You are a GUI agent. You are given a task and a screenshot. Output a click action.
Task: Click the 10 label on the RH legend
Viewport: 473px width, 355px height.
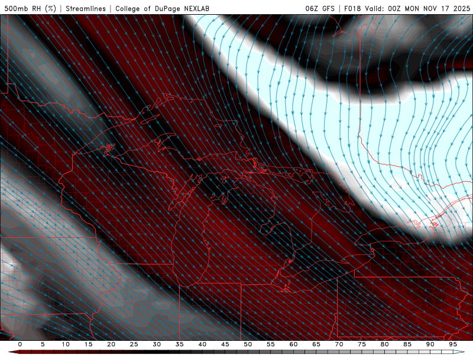click(x=66, y=344)
